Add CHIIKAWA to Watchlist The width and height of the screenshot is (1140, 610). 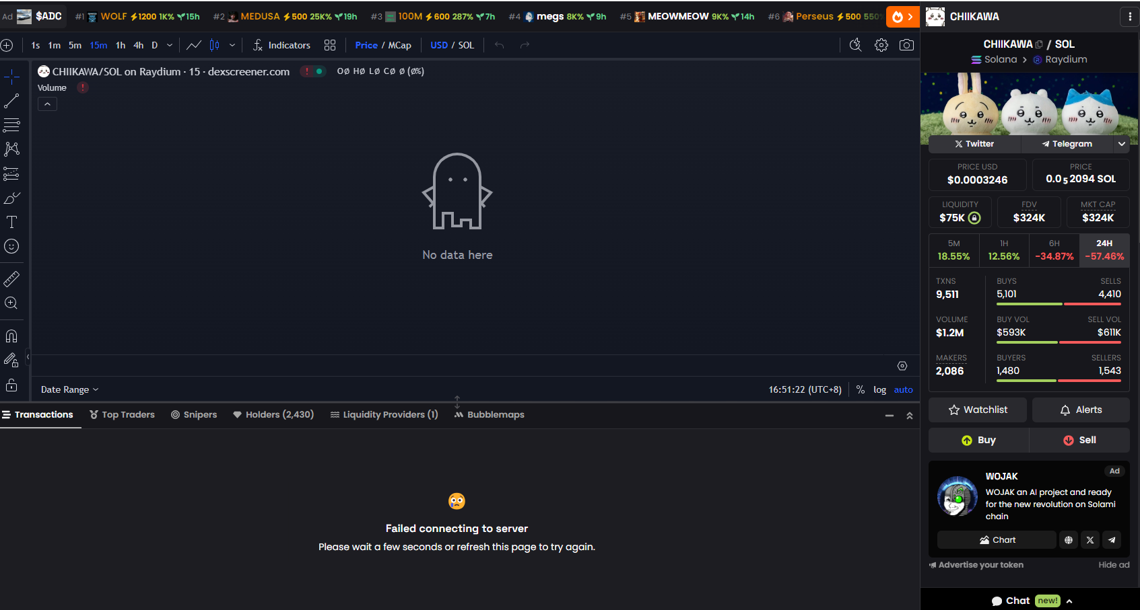point(978,410)
